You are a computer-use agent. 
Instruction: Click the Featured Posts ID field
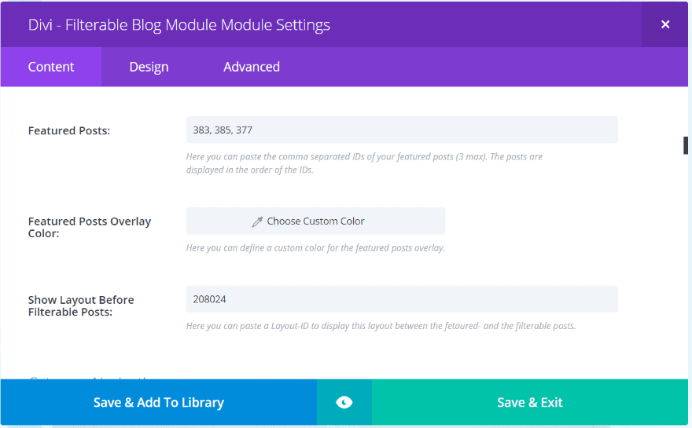(x=402, y=130)
